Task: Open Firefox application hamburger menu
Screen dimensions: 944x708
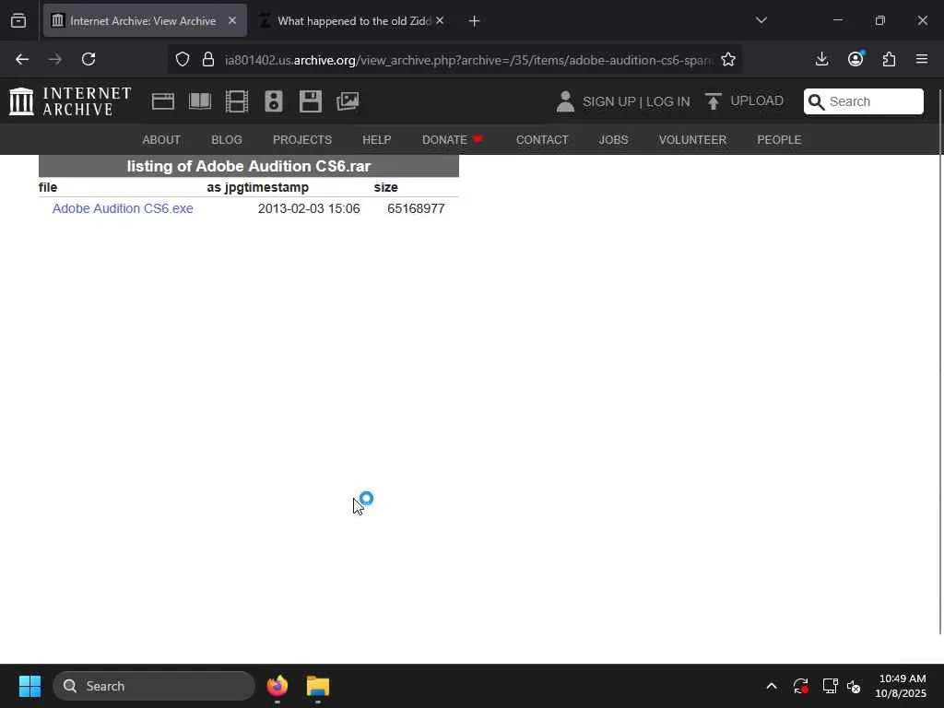Action: pyautogui.click(x=922, y=59)
